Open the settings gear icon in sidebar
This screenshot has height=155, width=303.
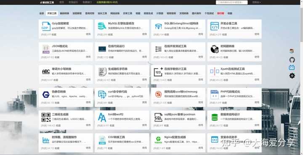click(292, 75)
